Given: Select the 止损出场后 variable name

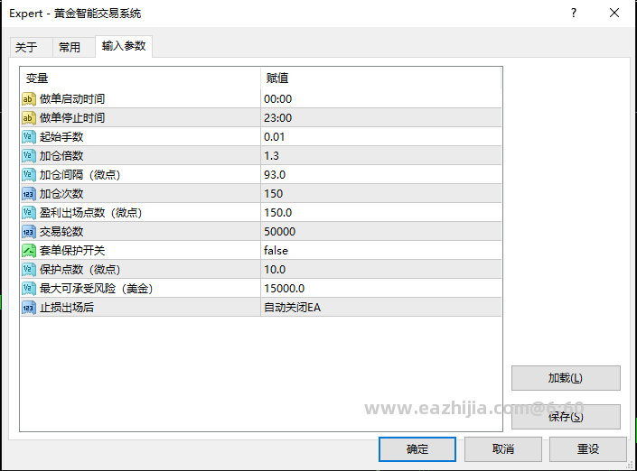Looking at the screenshot, I should point(67,308).
